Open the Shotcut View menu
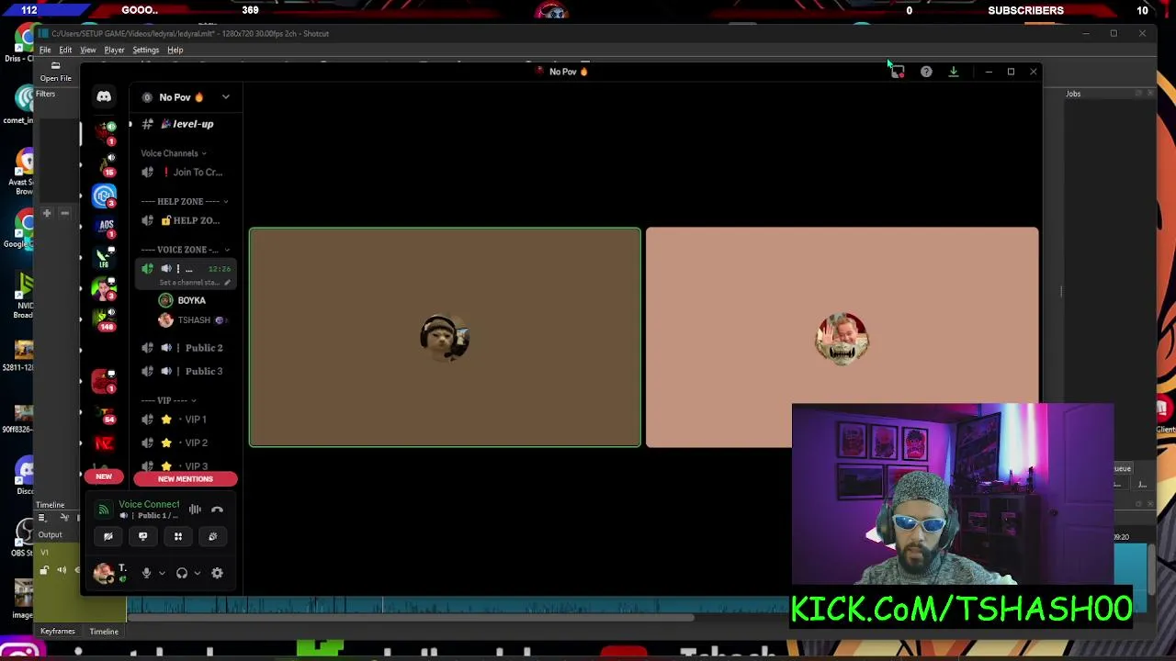Viewport: 1176px width, 661px height. click(x=87, y=50)
